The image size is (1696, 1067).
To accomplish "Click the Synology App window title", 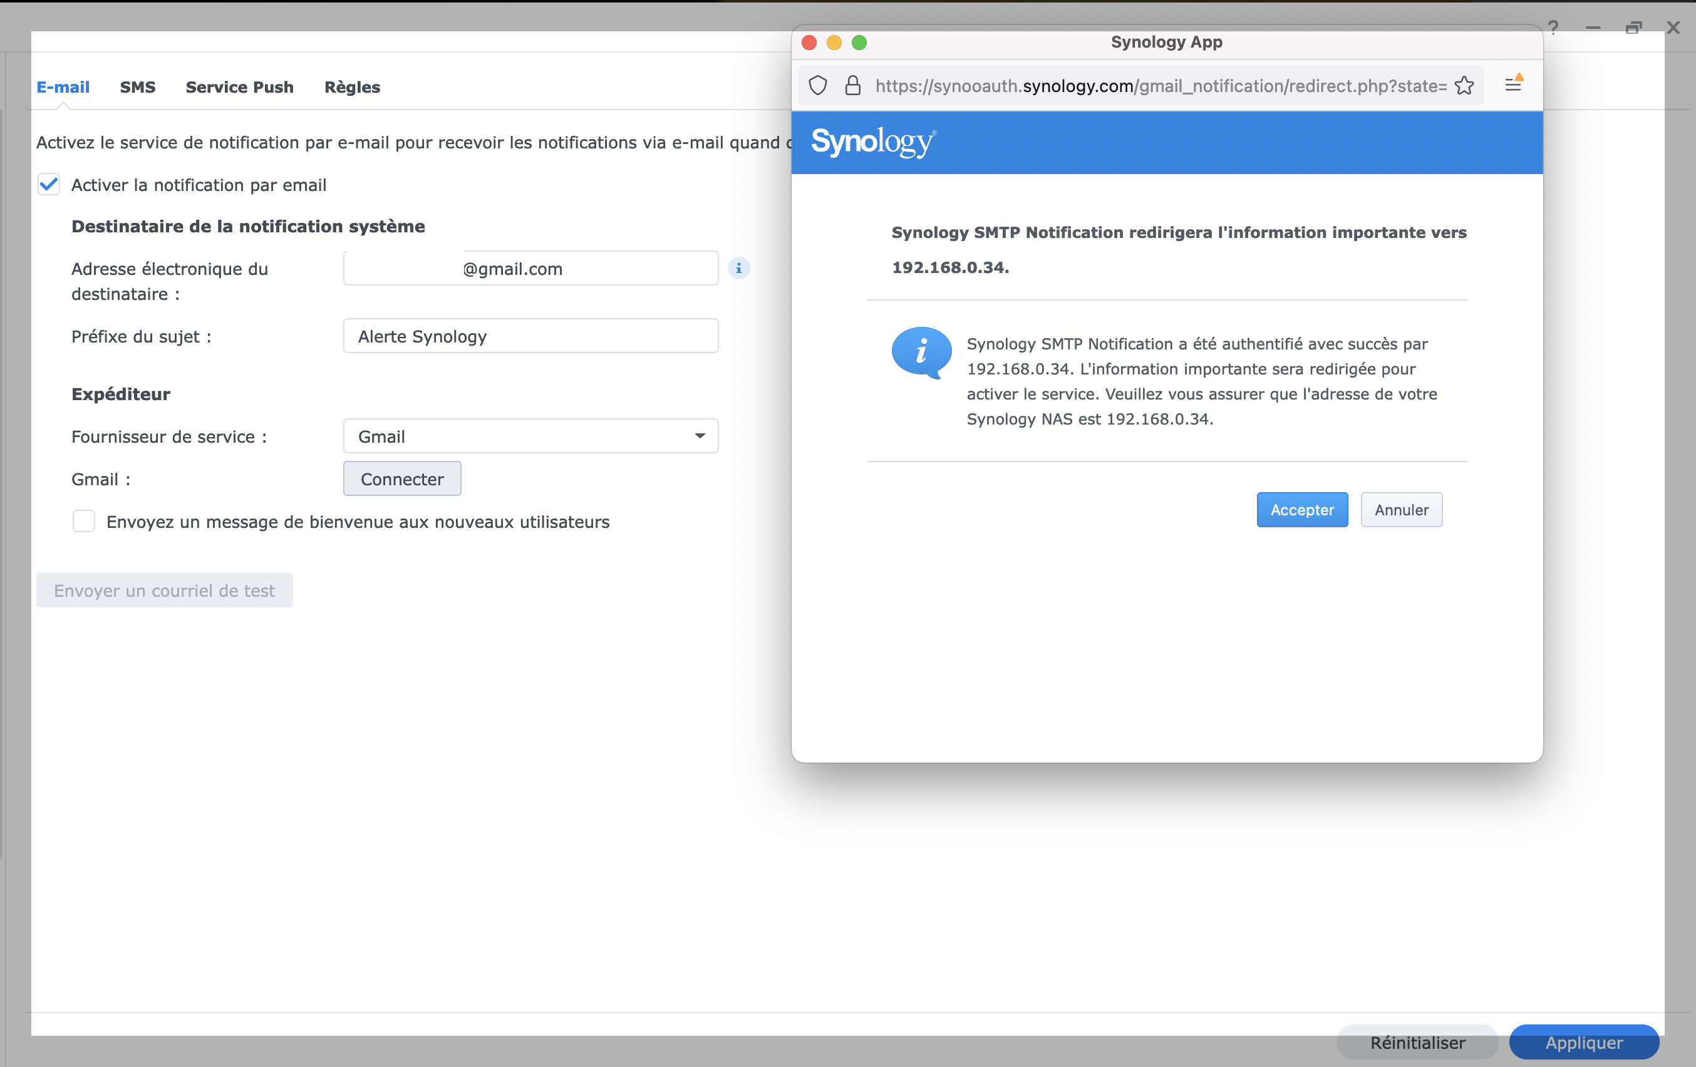I will 1166,42.
